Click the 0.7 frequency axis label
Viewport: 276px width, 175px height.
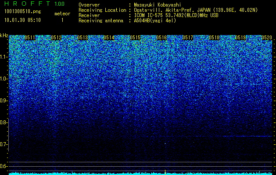[3, 144]
